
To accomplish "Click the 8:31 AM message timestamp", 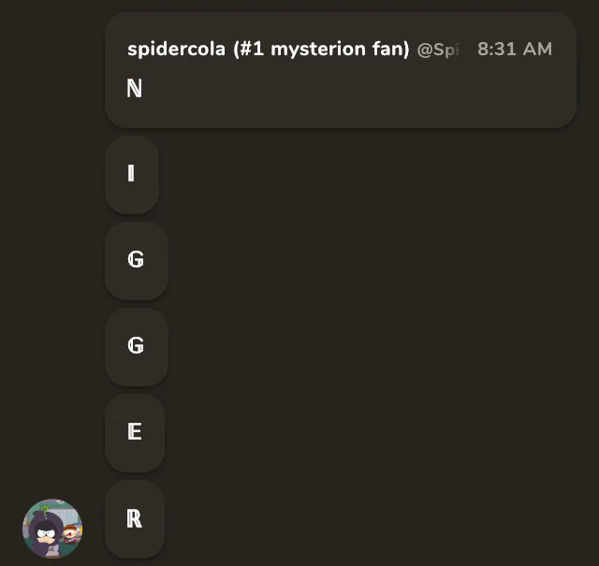I will point(514,50).
